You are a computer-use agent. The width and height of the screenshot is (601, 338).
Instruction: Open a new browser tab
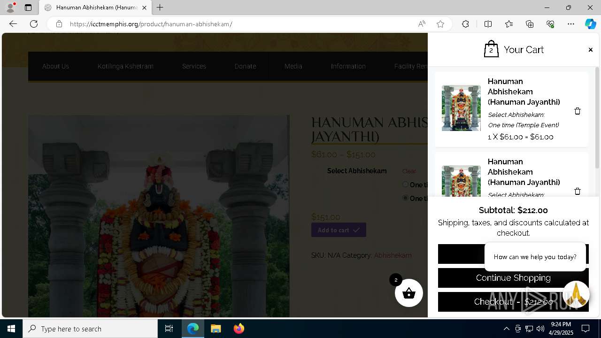[160, 8]
